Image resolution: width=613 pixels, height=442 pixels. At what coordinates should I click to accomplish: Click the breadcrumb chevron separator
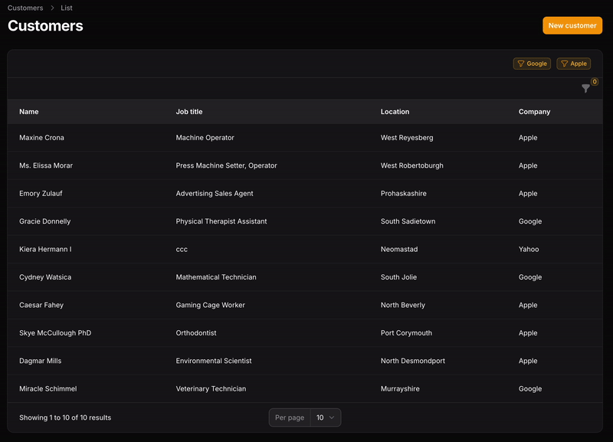point(53,8)
